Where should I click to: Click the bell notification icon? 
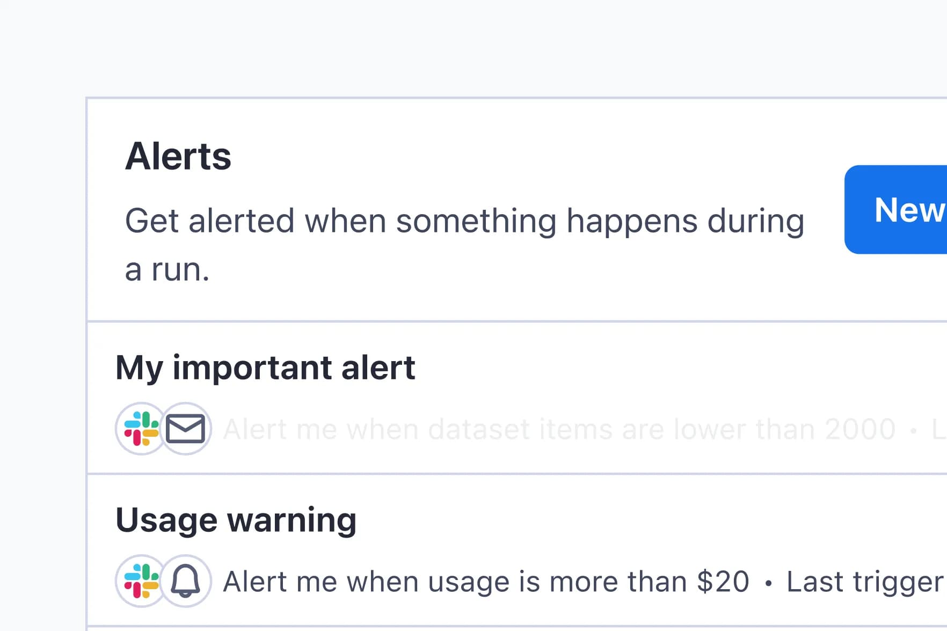tap(186, 581)
